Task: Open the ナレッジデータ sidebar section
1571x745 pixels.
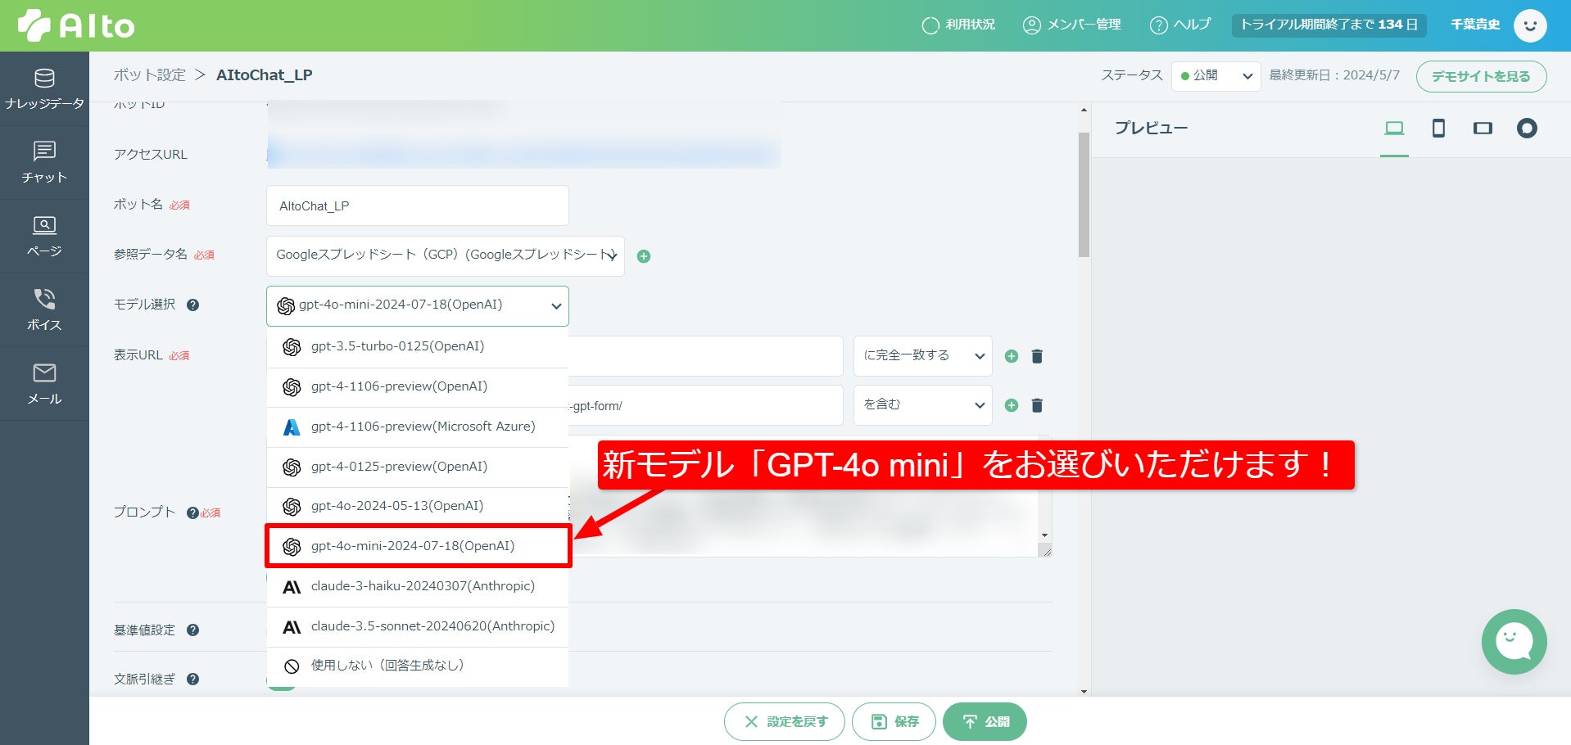Action: click(44, 88)
